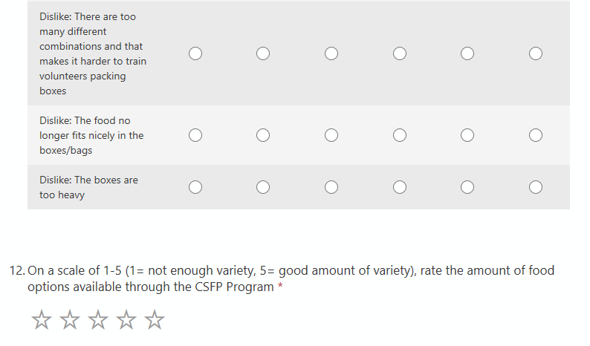
Task: Select fifth radio for food no longer fits
Action: pyautogui.click(x=467, y=135)
